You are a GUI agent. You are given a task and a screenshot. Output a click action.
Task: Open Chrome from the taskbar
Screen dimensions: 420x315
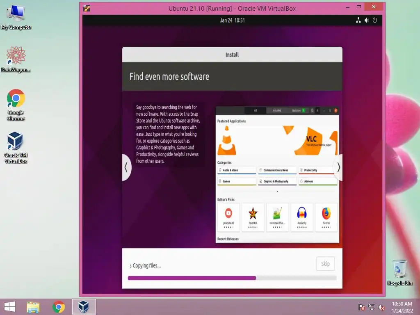tap(59, 307)
